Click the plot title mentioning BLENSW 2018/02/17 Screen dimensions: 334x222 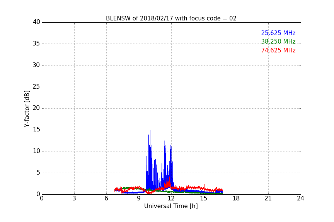coord(171,18)
